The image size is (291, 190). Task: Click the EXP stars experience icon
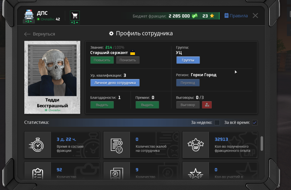point(196,145)
